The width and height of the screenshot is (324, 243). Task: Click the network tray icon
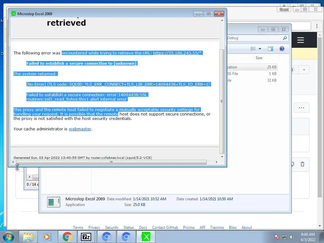pyautogui.click(x=284, y=237)
